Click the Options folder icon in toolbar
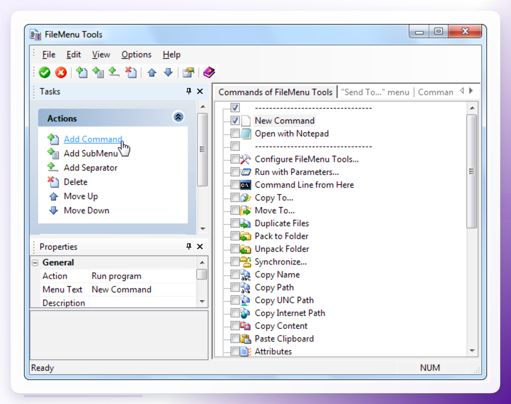Image resolution: width=511 pixels, height=404 pixels. click(x=189, y=72)
